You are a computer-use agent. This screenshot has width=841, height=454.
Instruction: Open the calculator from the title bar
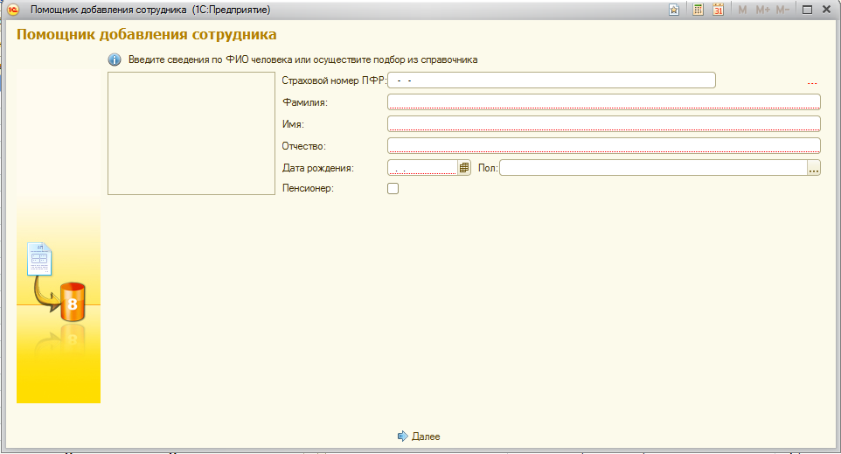point(699,10)
